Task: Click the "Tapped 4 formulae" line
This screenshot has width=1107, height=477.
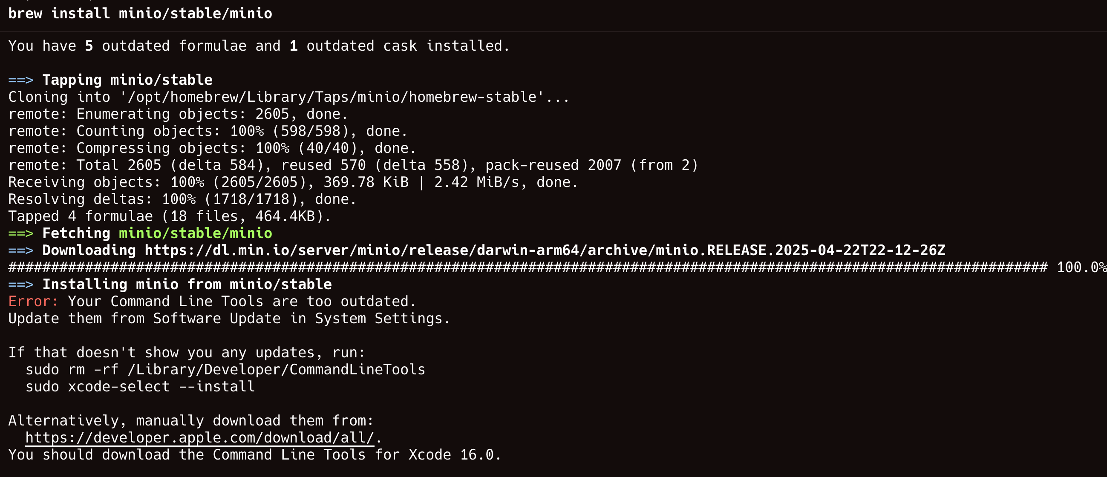Action: 169,216
